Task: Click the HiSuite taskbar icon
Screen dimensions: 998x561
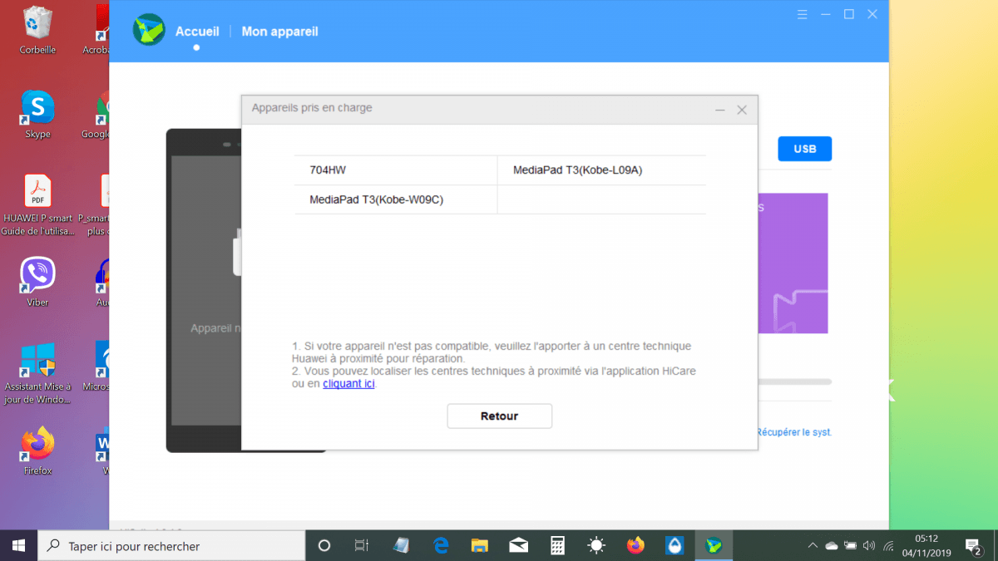Action: coord(714,546)
